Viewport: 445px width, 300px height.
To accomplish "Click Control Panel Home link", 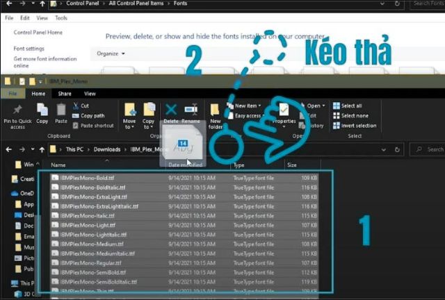I will point(38,33).
